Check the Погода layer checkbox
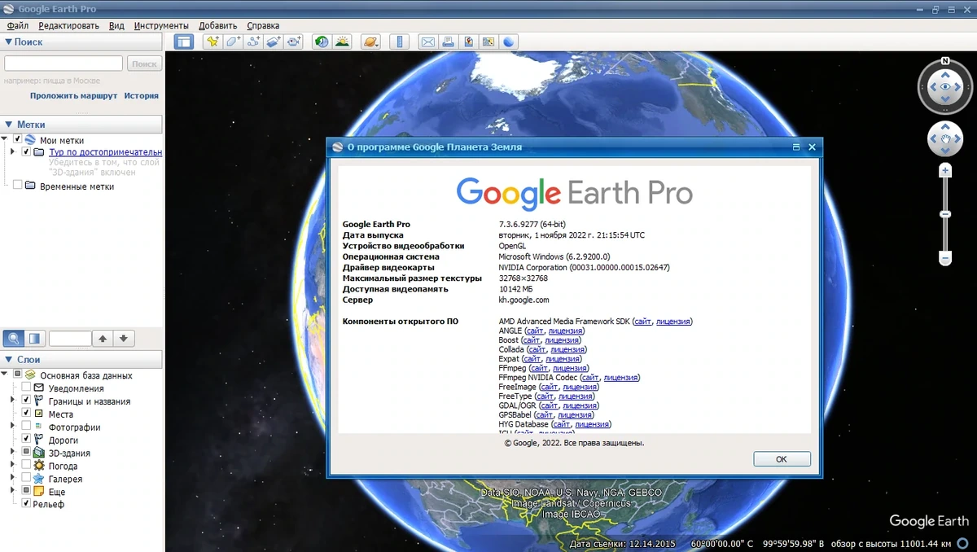 click(27, 466)
